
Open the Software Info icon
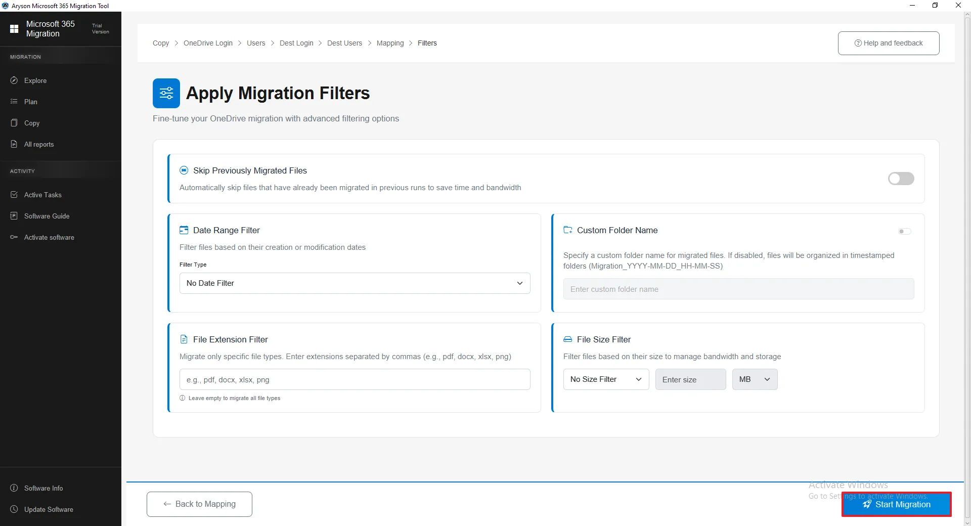point(14,488)
